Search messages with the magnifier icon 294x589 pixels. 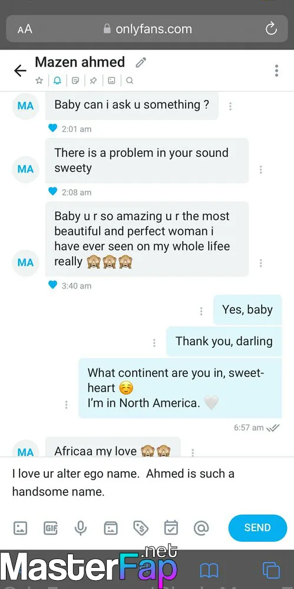click(x=130, y=80)
